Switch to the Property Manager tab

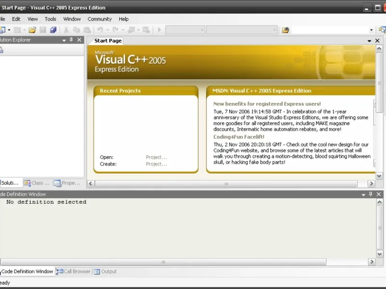pos(68,183)
